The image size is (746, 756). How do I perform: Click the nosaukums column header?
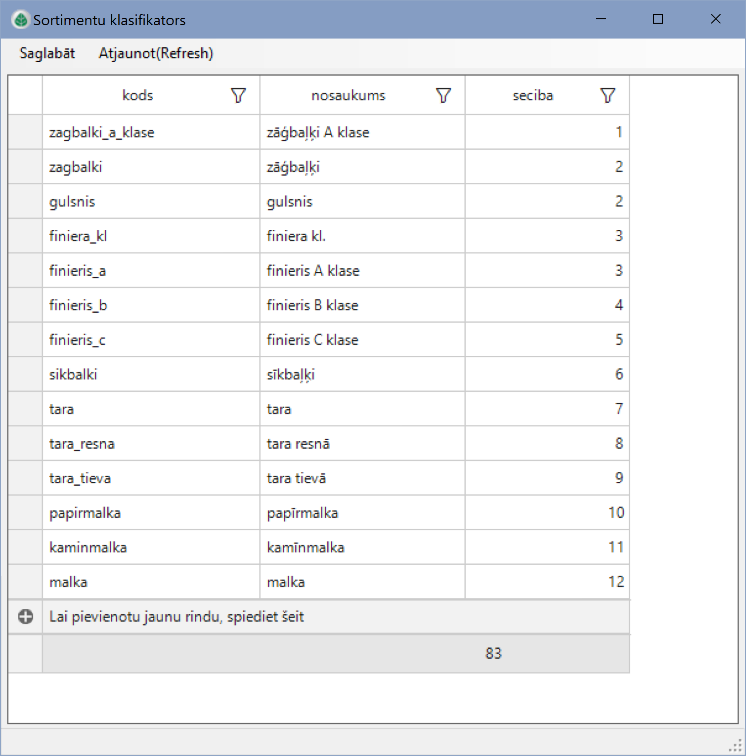[348, 95]
